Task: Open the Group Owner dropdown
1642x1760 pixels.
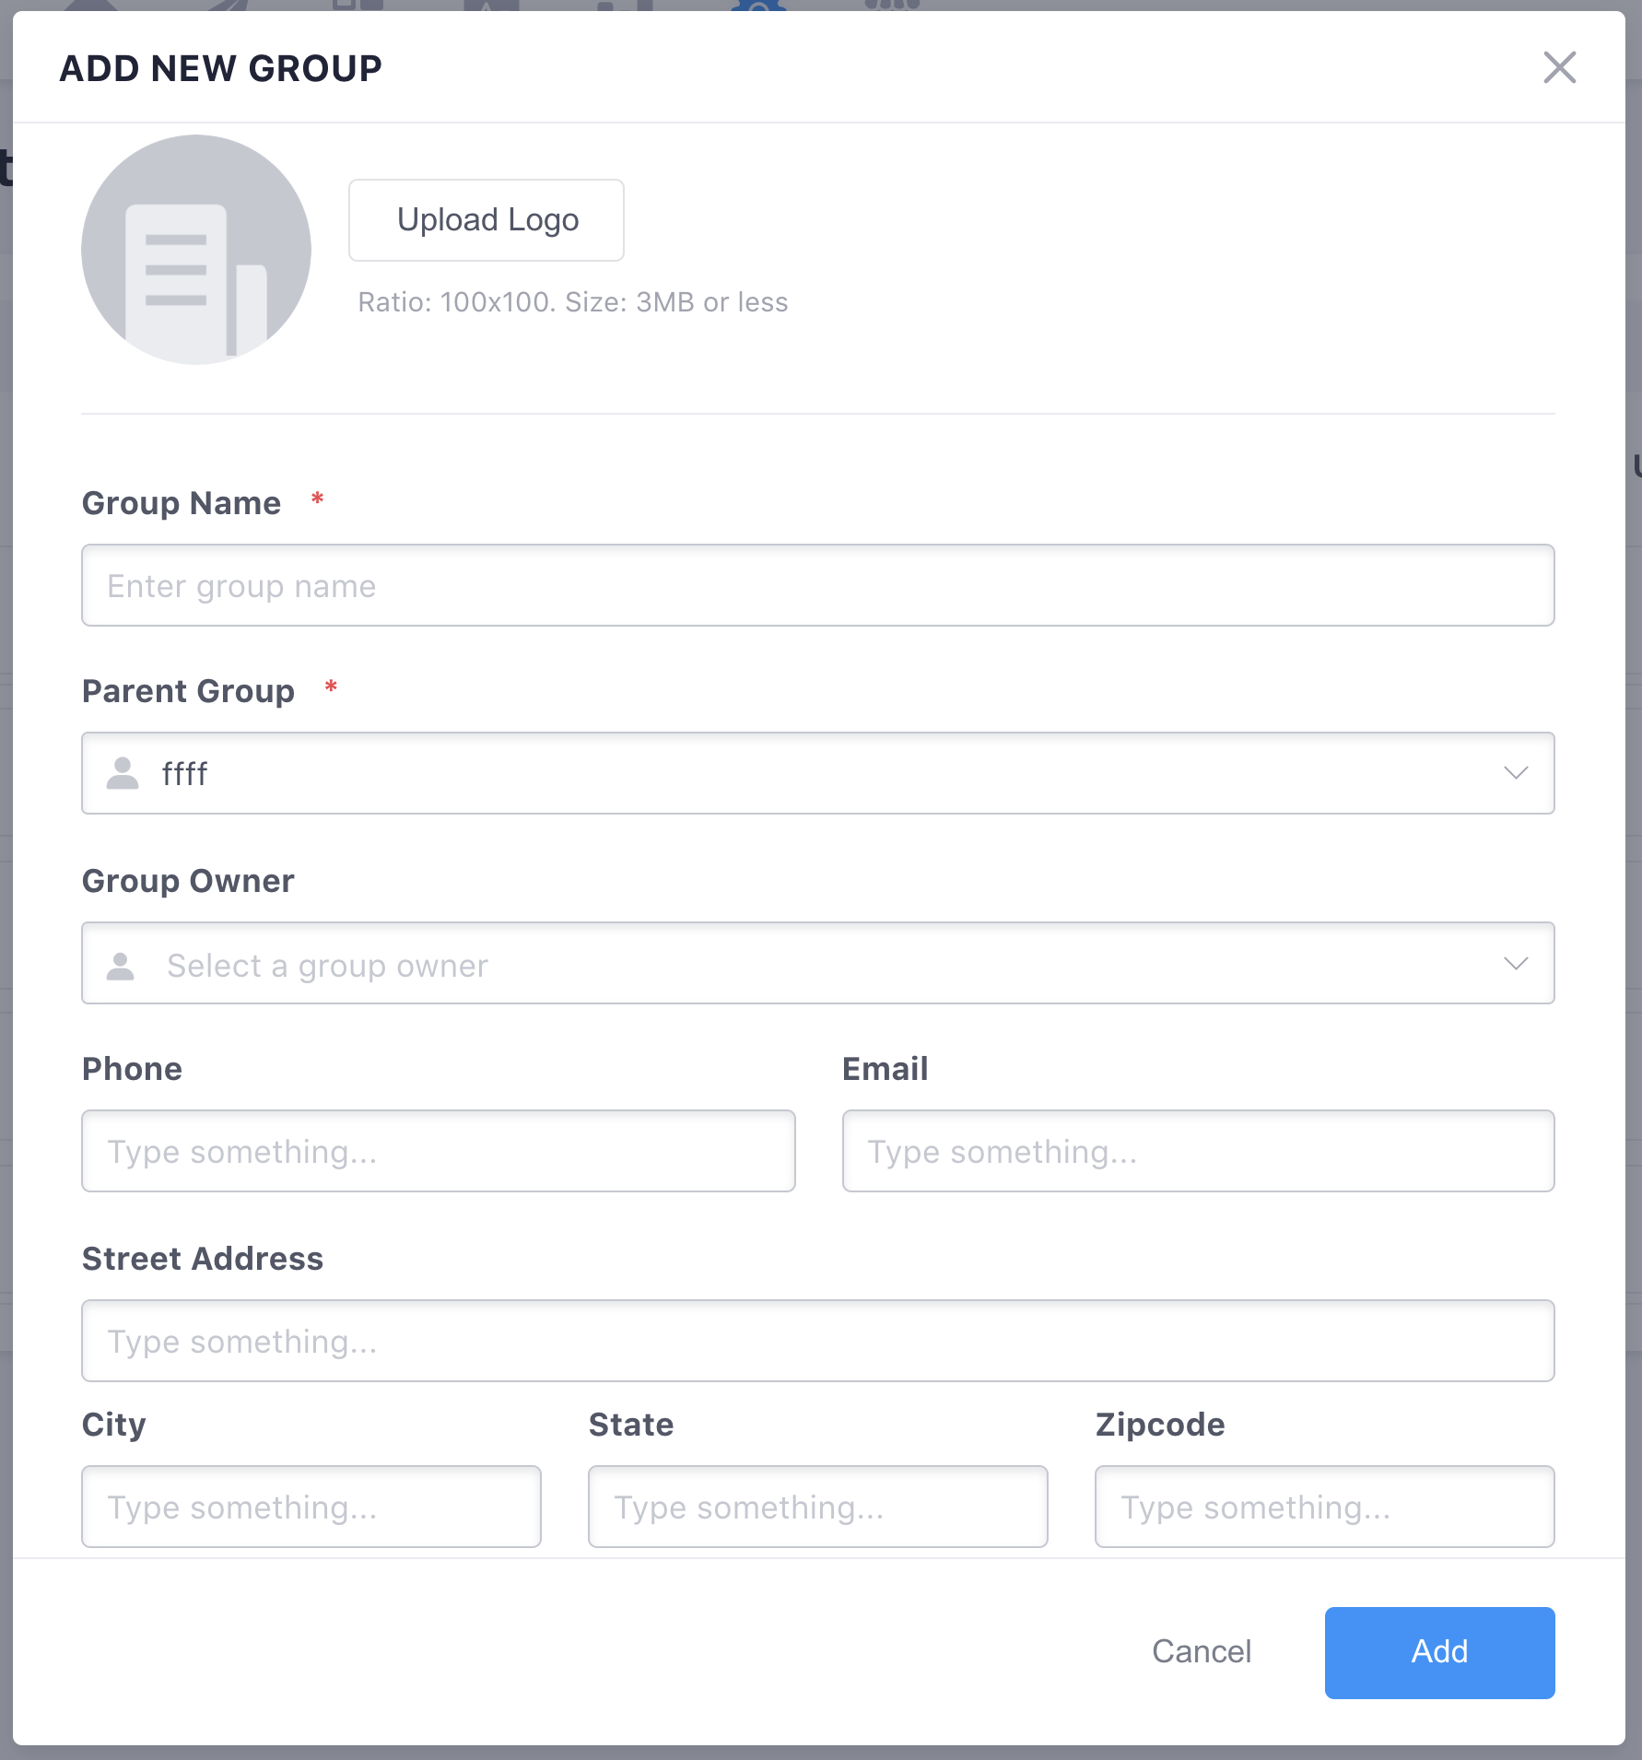Action: pyautogui.click(x=818, y=963)
